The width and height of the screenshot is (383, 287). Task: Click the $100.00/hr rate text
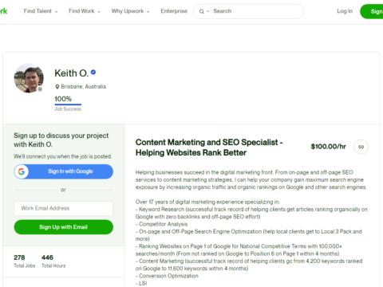coord(329,147)
